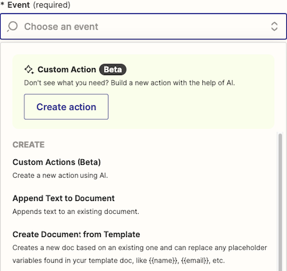
Task: Click the event list vertical scrollbar
Action: click(280, 201)
